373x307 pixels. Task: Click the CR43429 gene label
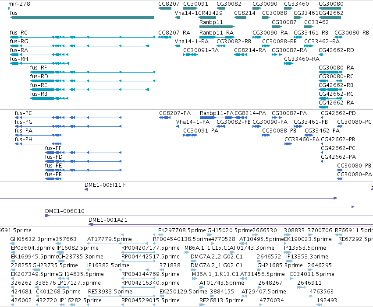pyautogui.click(x=210, y=13)
